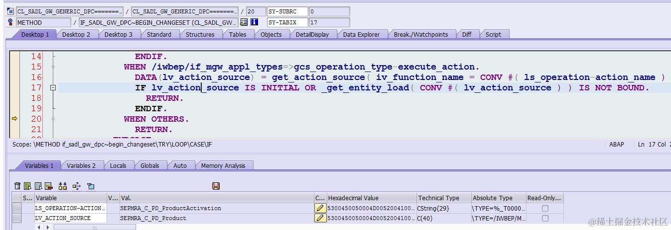Click the gray list icon after the green list icon
This screenshot has height=230, width=671.
[38, 186]
